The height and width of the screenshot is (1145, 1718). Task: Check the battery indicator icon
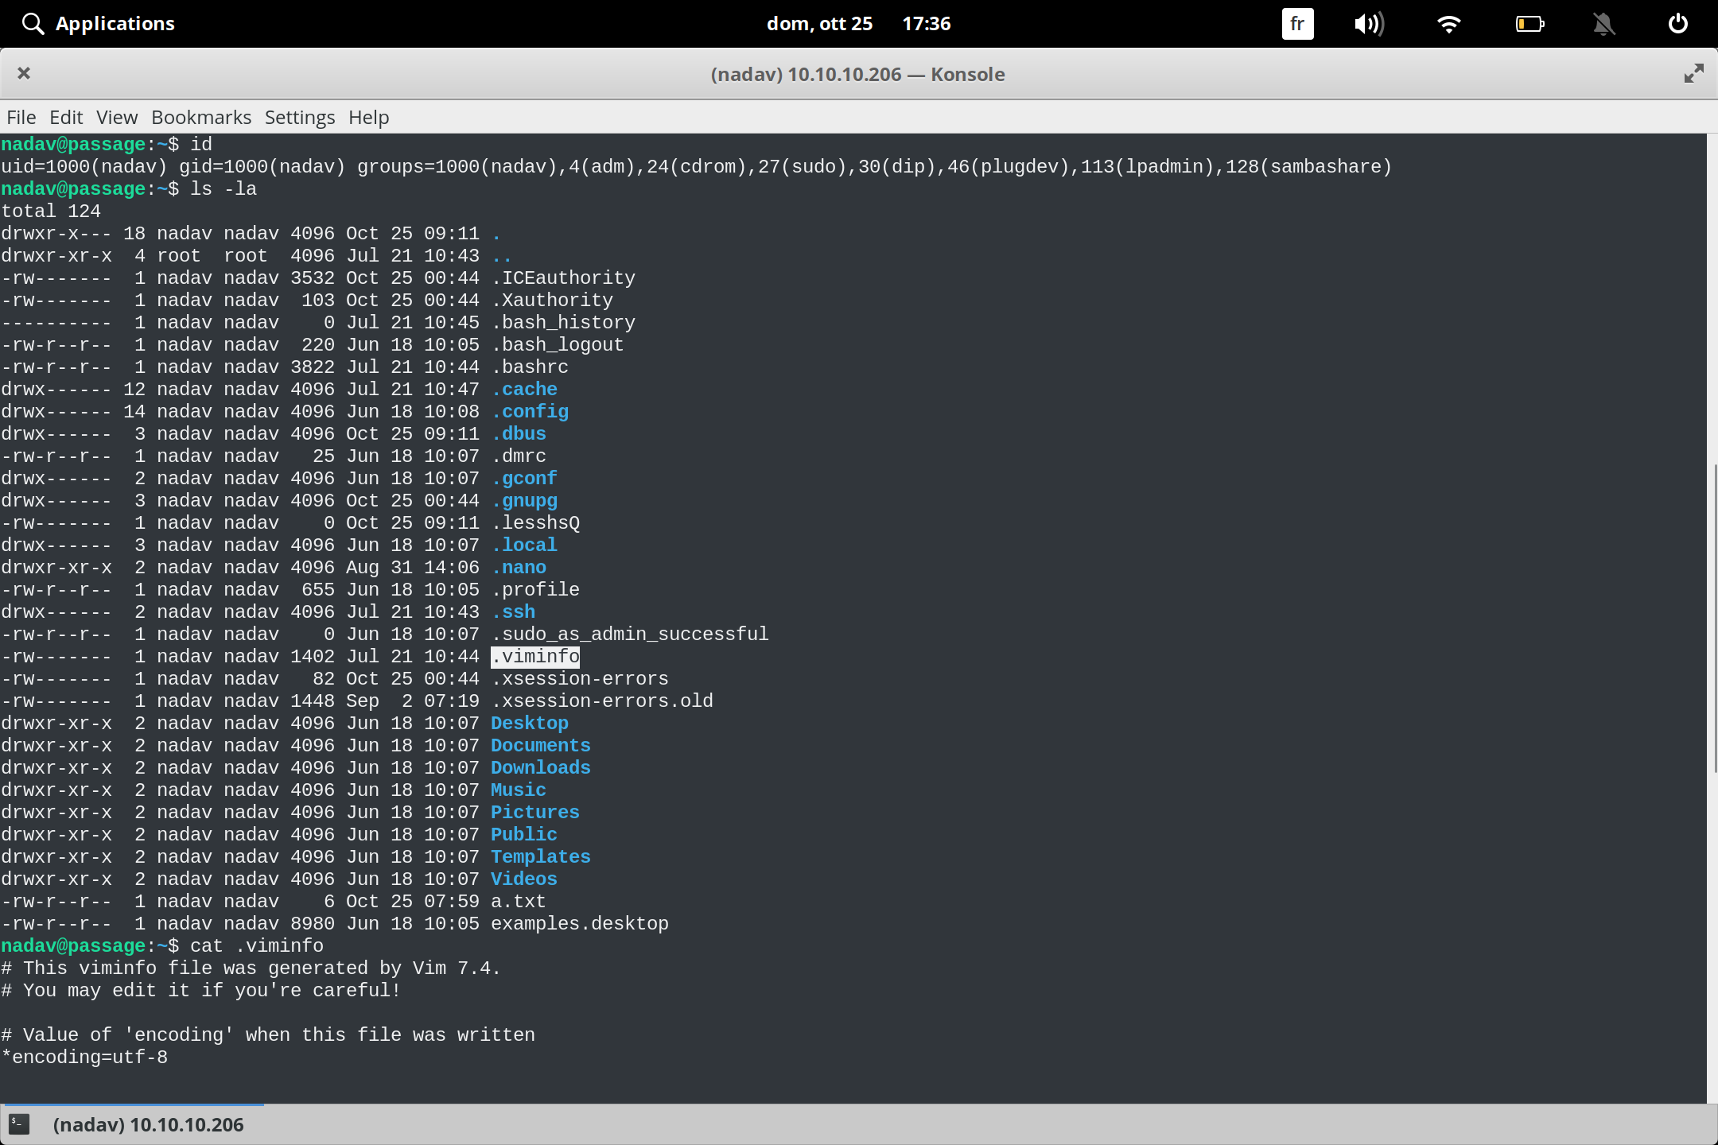pos(1529,23)
